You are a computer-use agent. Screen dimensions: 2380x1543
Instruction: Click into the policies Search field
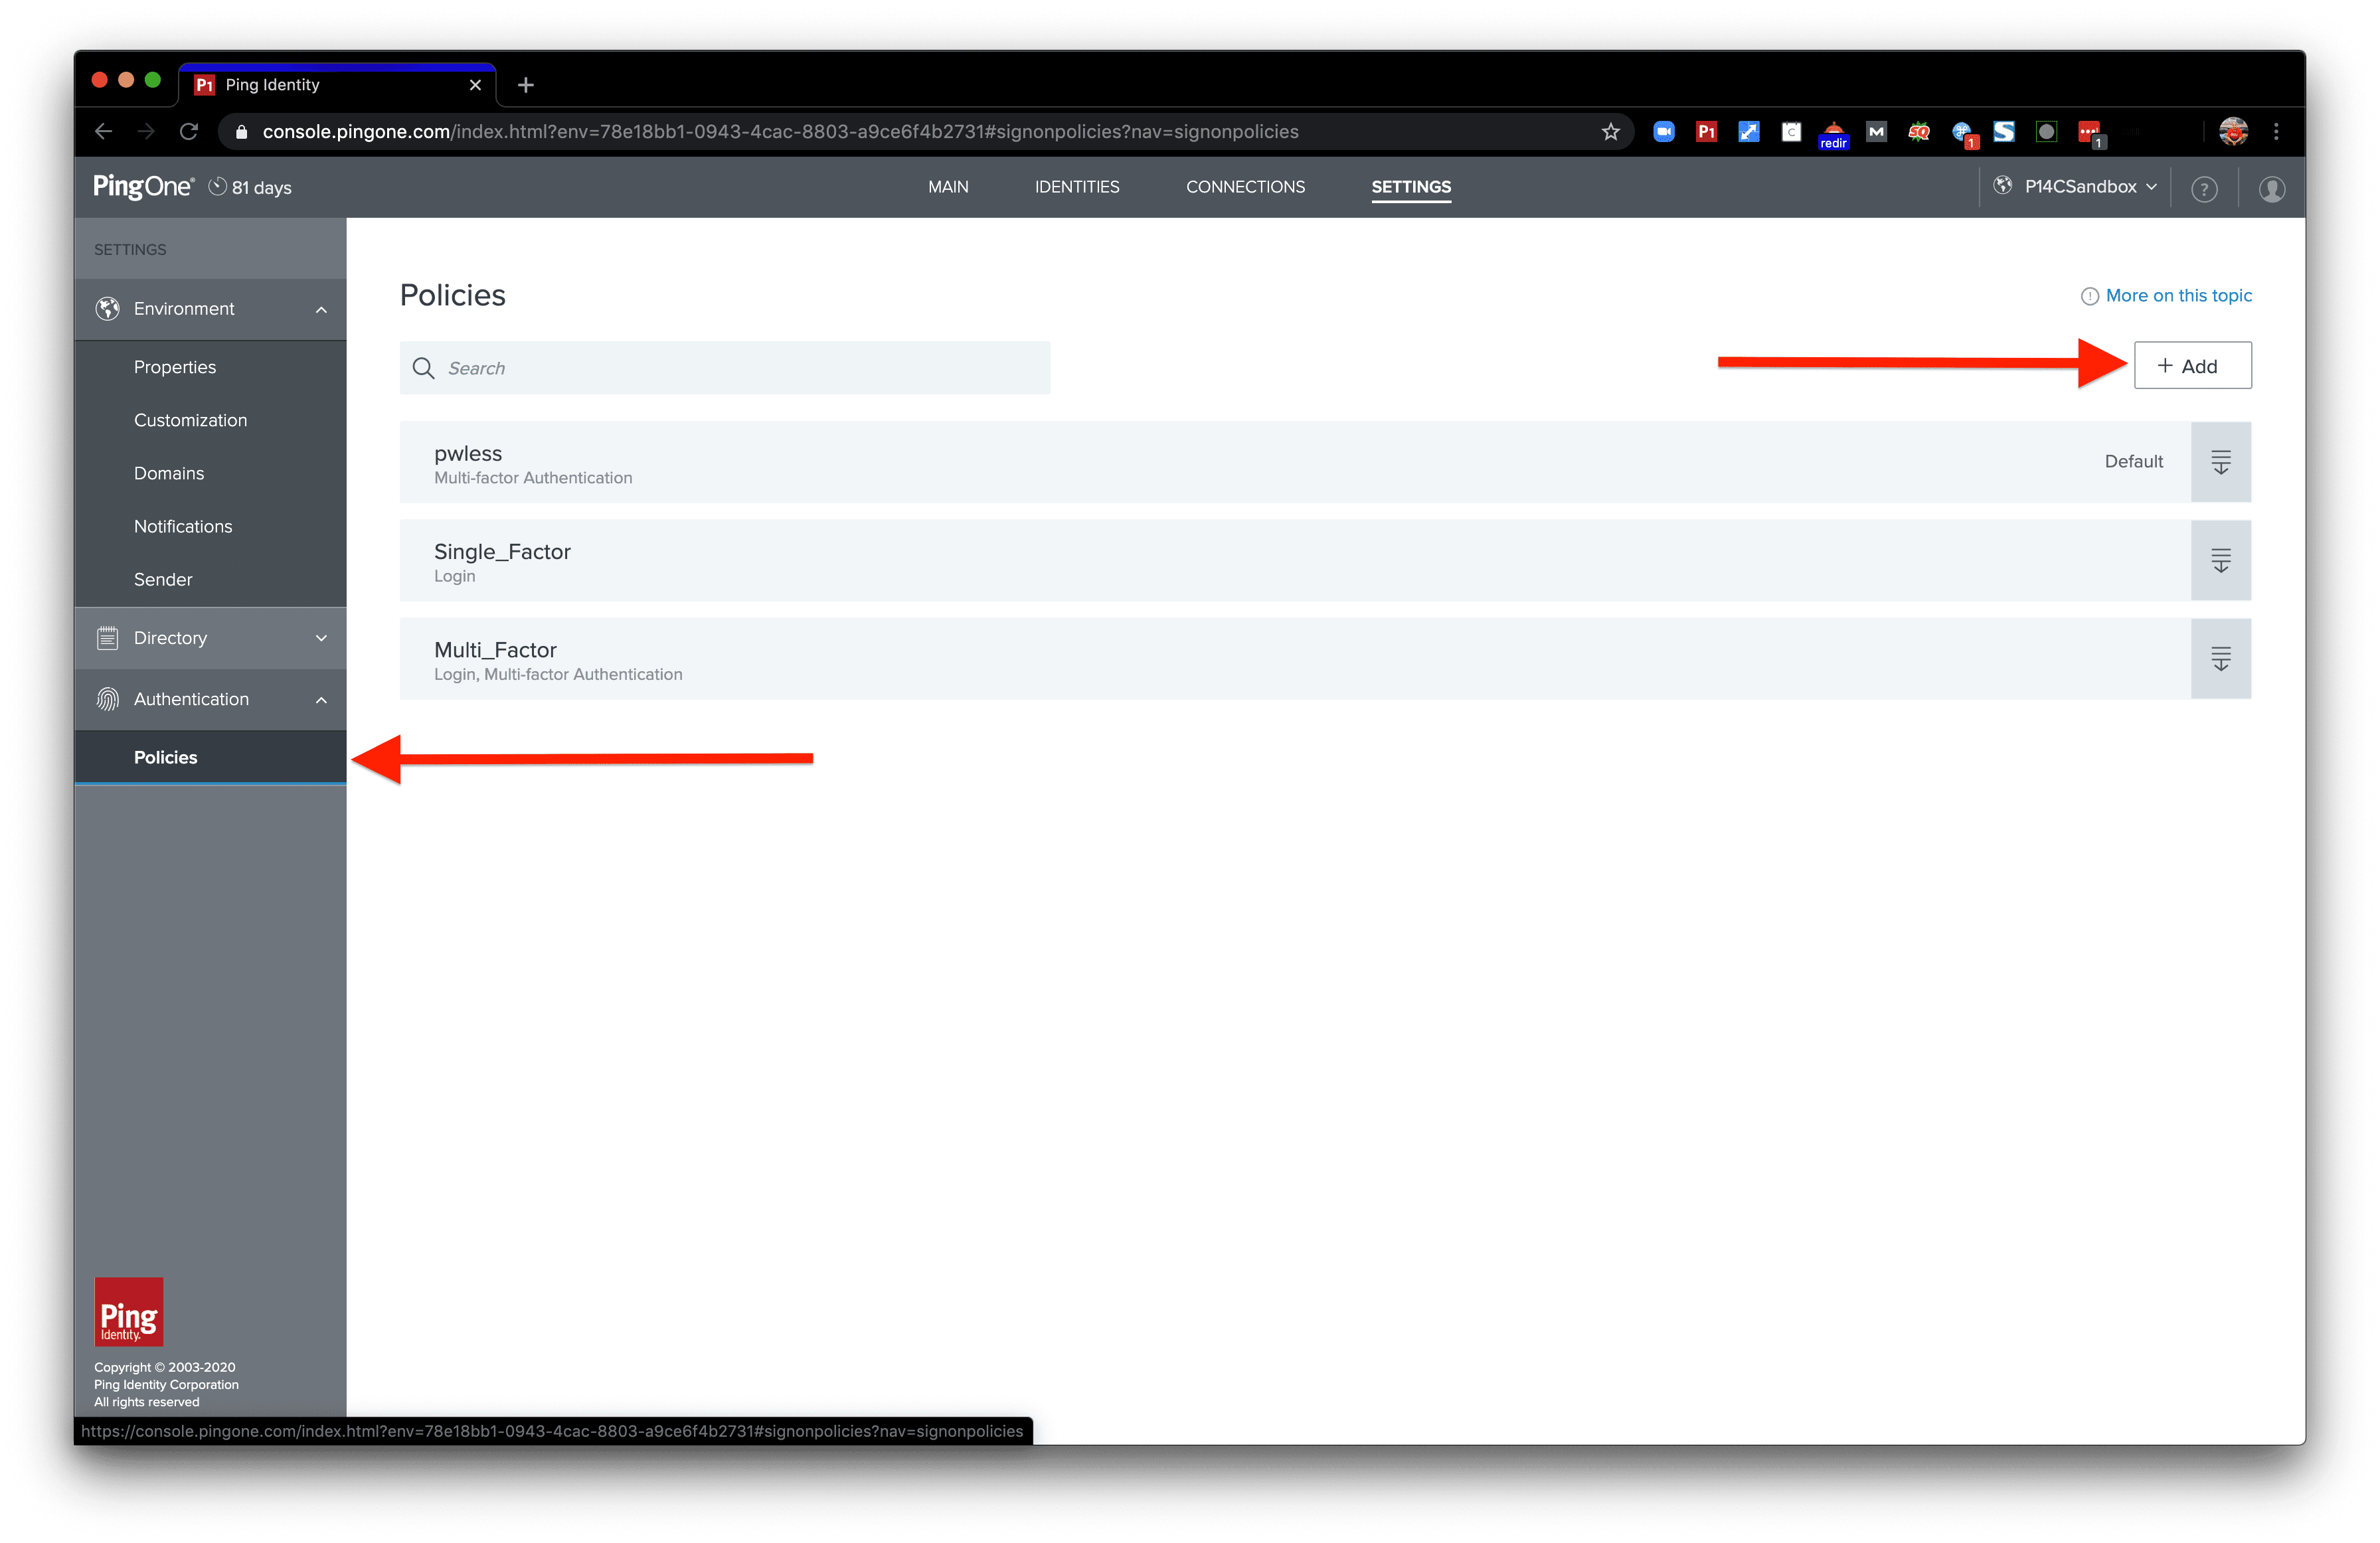click(x=725, y=368)
